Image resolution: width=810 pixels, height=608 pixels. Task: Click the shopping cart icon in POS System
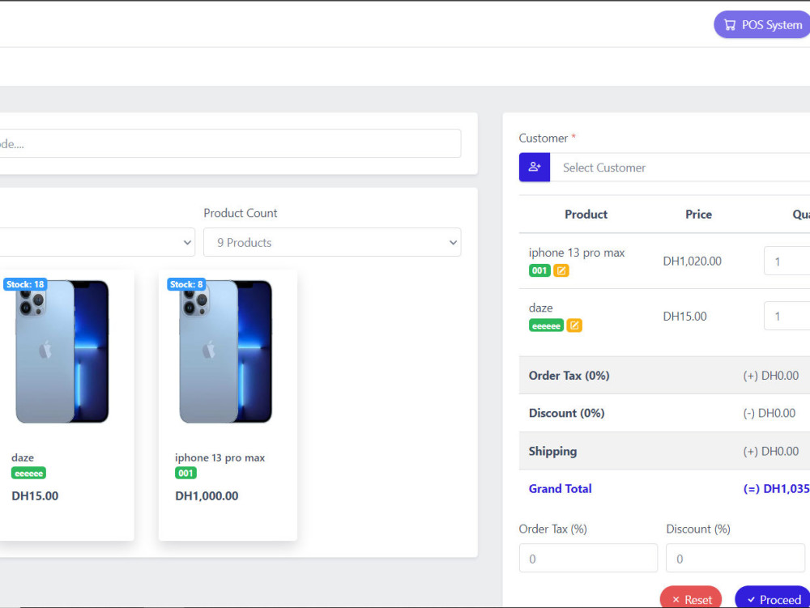[730, 25]
